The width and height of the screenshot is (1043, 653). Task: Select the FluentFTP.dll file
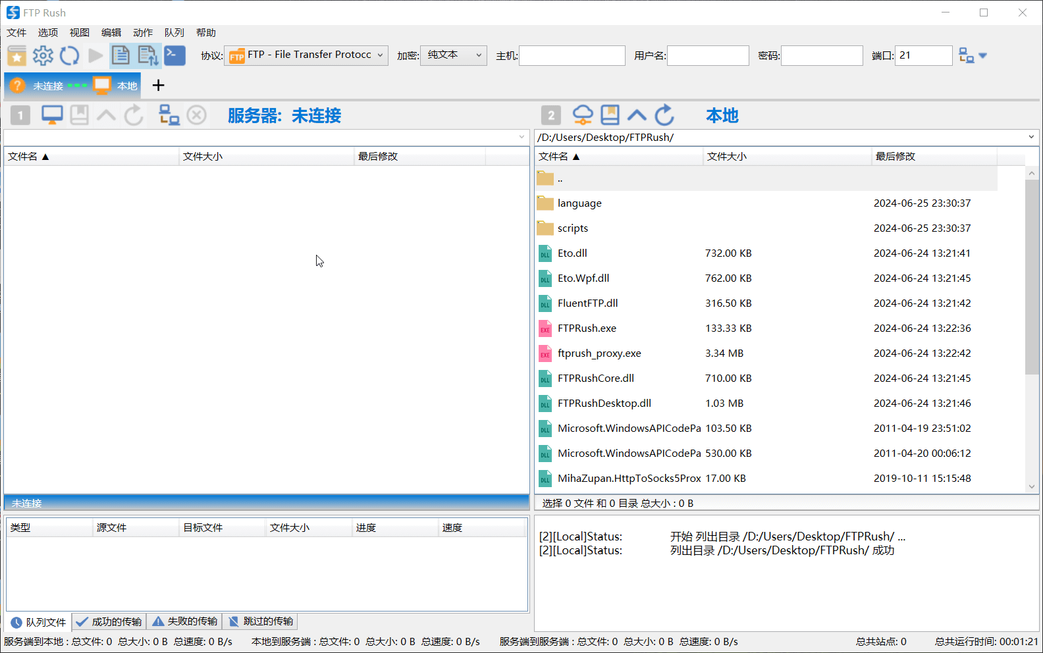[x=766, y=303]
